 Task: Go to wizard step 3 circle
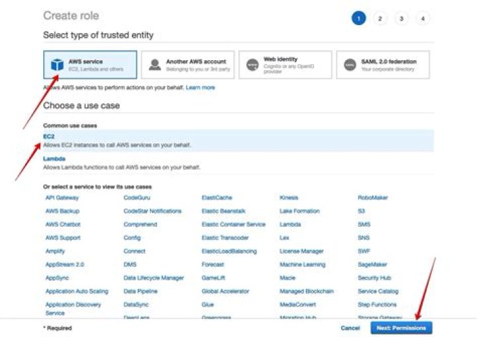[x=401, y=19]
